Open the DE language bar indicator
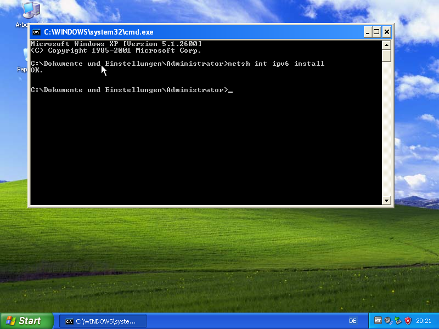The width and height of the screenshot is (439, 329). pos(353,321)
